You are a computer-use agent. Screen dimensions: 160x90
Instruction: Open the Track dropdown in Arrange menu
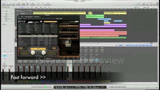tap(32, 7)
